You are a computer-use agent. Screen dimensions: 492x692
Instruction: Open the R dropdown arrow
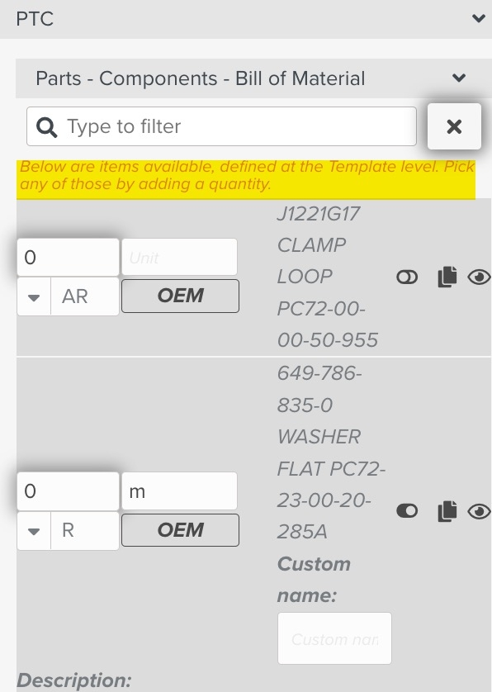click(x=34, y=531)
